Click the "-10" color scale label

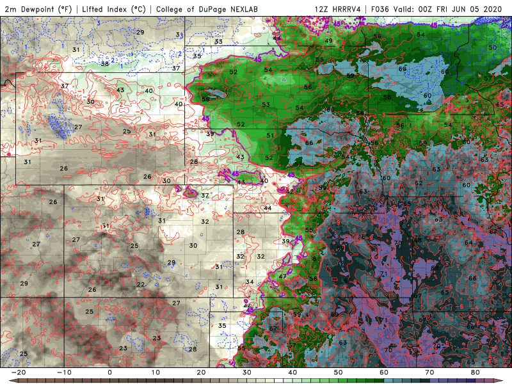(64, 372)
